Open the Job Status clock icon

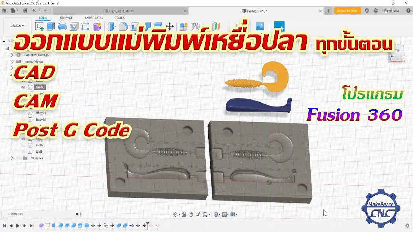(x=376, y=11)
